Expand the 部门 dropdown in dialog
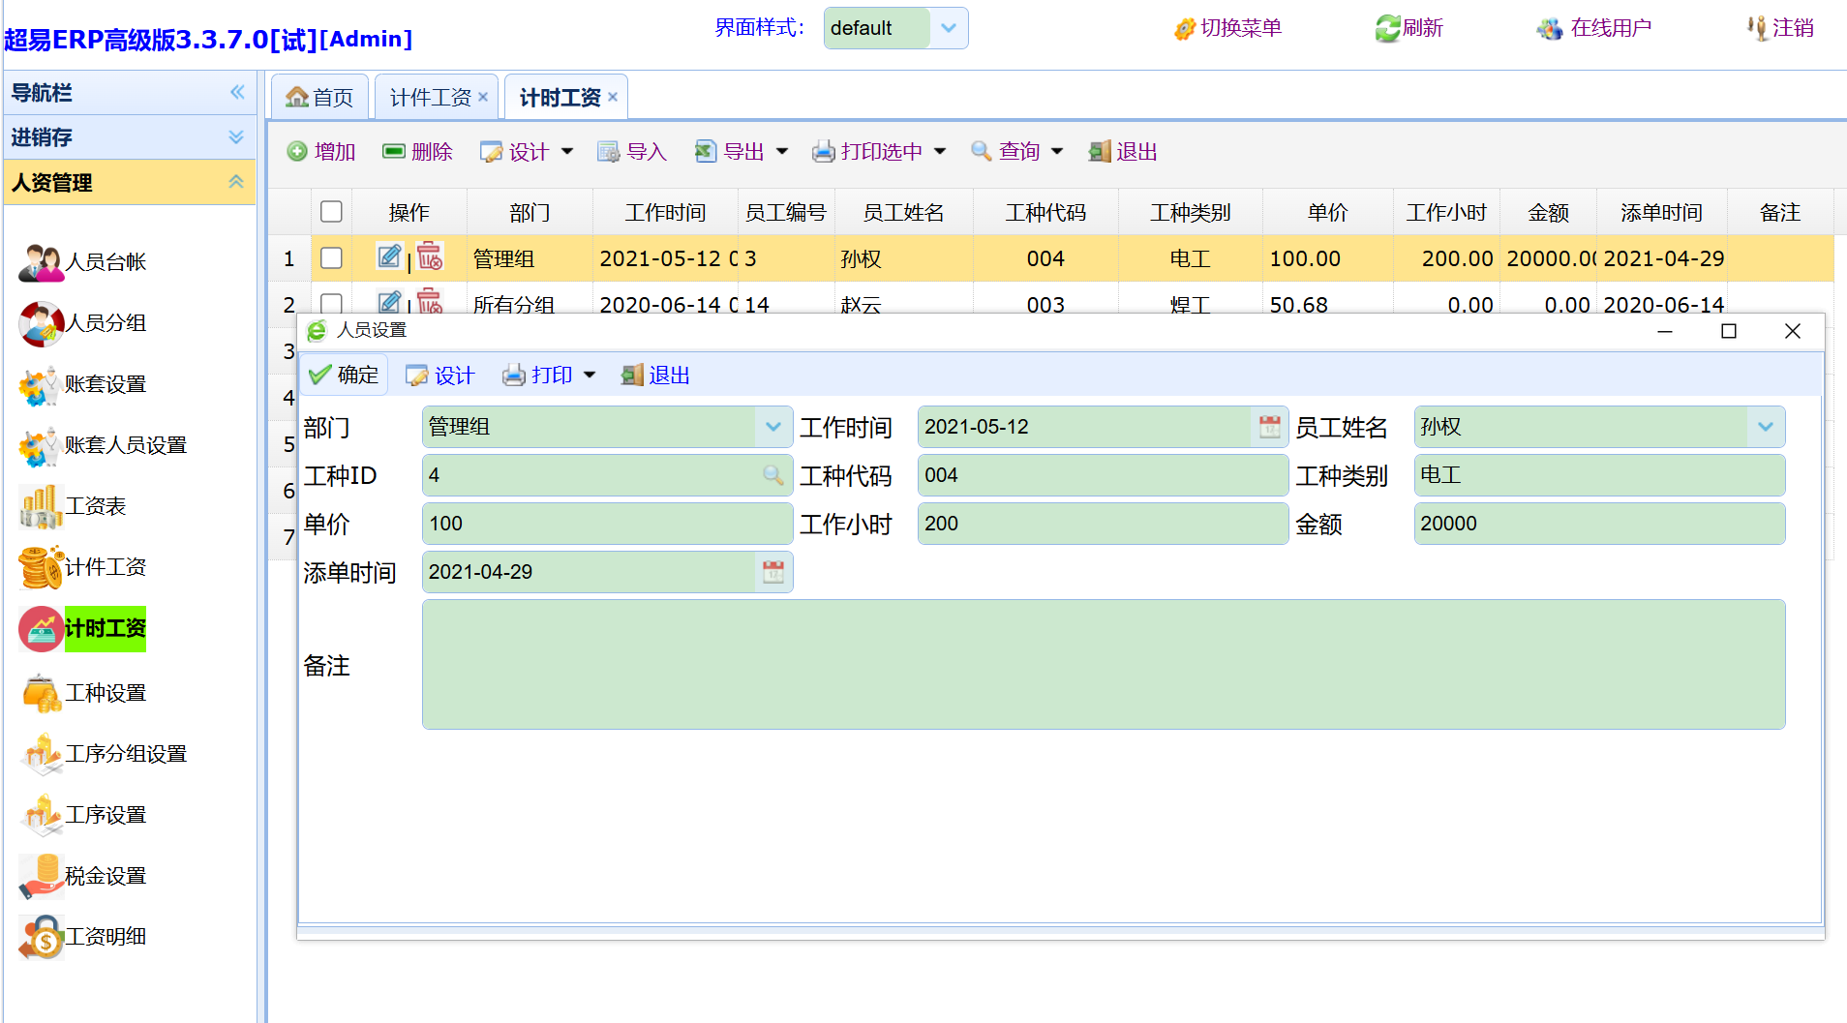Screen dimensions: 1847x1023 [x=772, y=427]
